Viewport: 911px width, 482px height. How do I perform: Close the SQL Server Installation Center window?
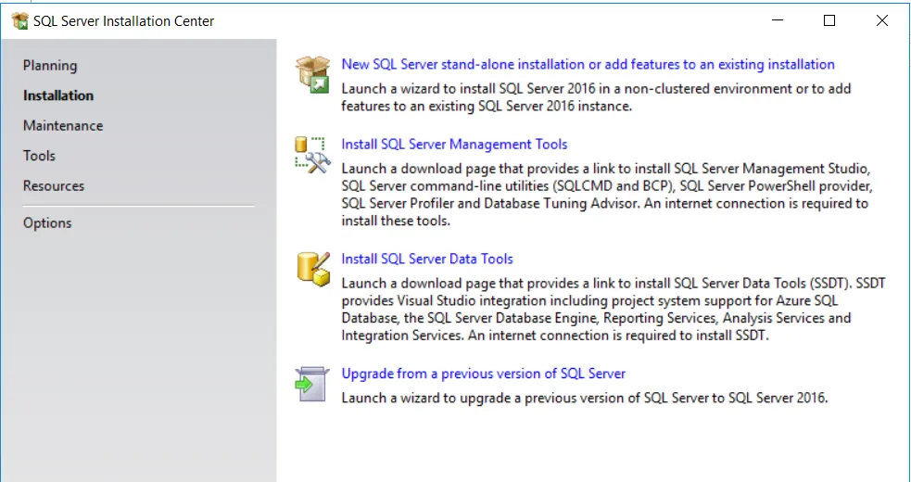tap(881, 21)
